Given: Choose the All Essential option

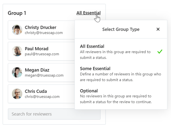Looking at the screenshot, I should click(x=121, y=52).
